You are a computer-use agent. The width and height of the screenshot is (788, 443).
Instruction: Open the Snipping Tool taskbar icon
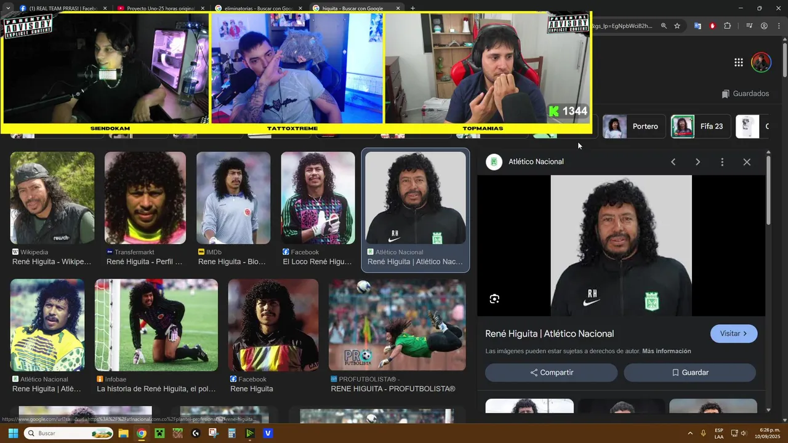click(x=214, y=433)
